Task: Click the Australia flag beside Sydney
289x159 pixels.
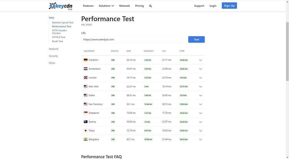Action: [x=86, y=122]
